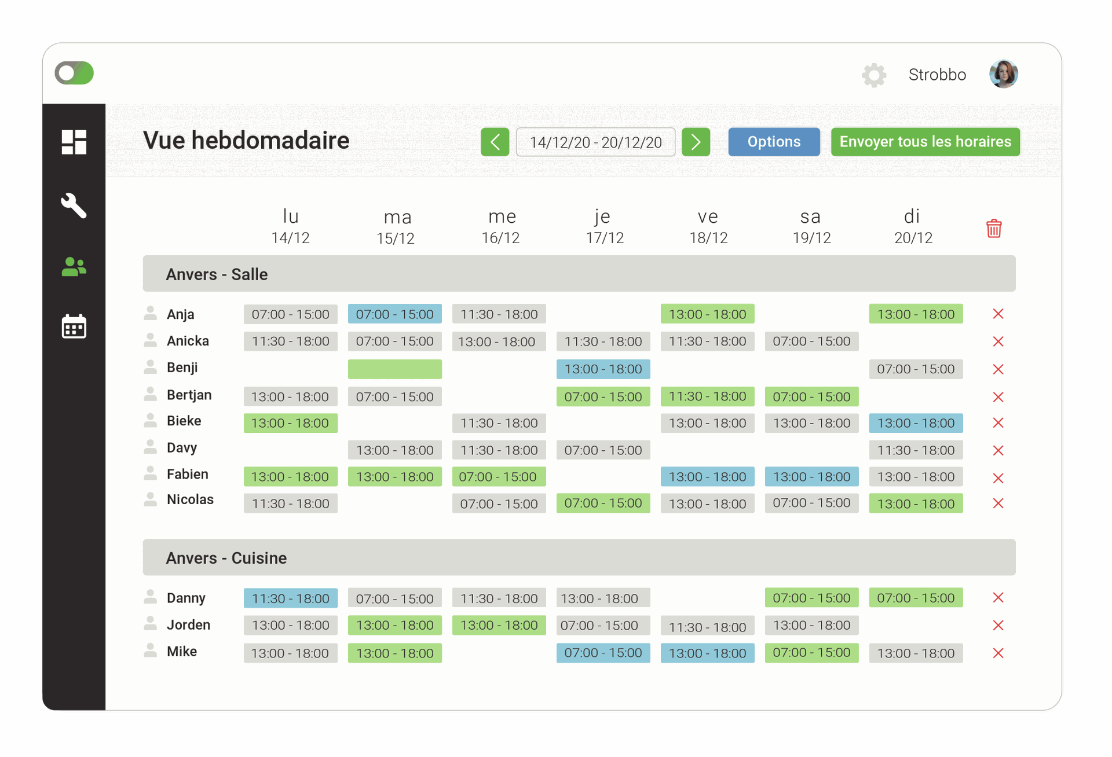
Task: Collapse the Anvers - Cuisine section header
Action: click(579, 557)
